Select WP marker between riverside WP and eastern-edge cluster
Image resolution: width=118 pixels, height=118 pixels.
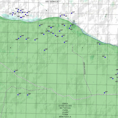coord(105,57)
